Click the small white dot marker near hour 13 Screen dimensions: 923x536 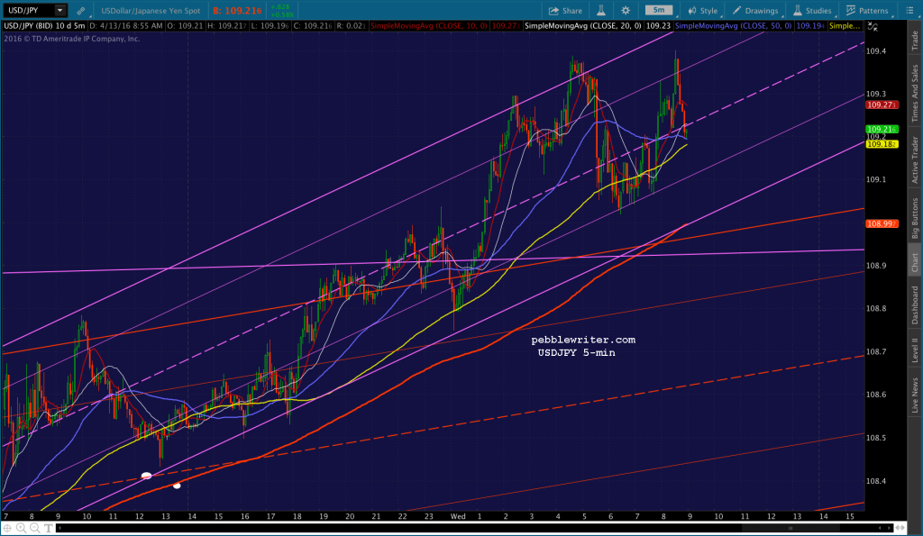click(177, 486)
